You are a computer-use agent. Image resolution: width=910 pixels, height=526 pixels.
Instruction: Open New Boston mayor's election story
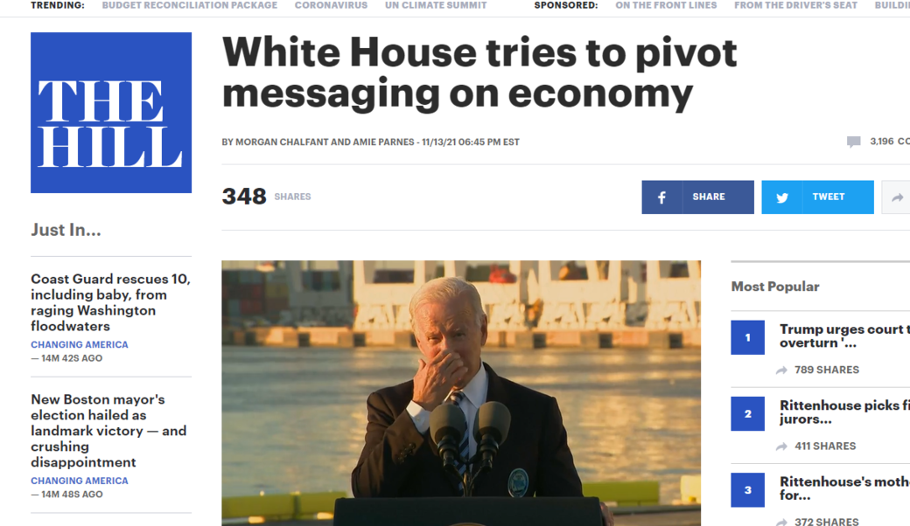pyautogui.click(x=108, y=431)
